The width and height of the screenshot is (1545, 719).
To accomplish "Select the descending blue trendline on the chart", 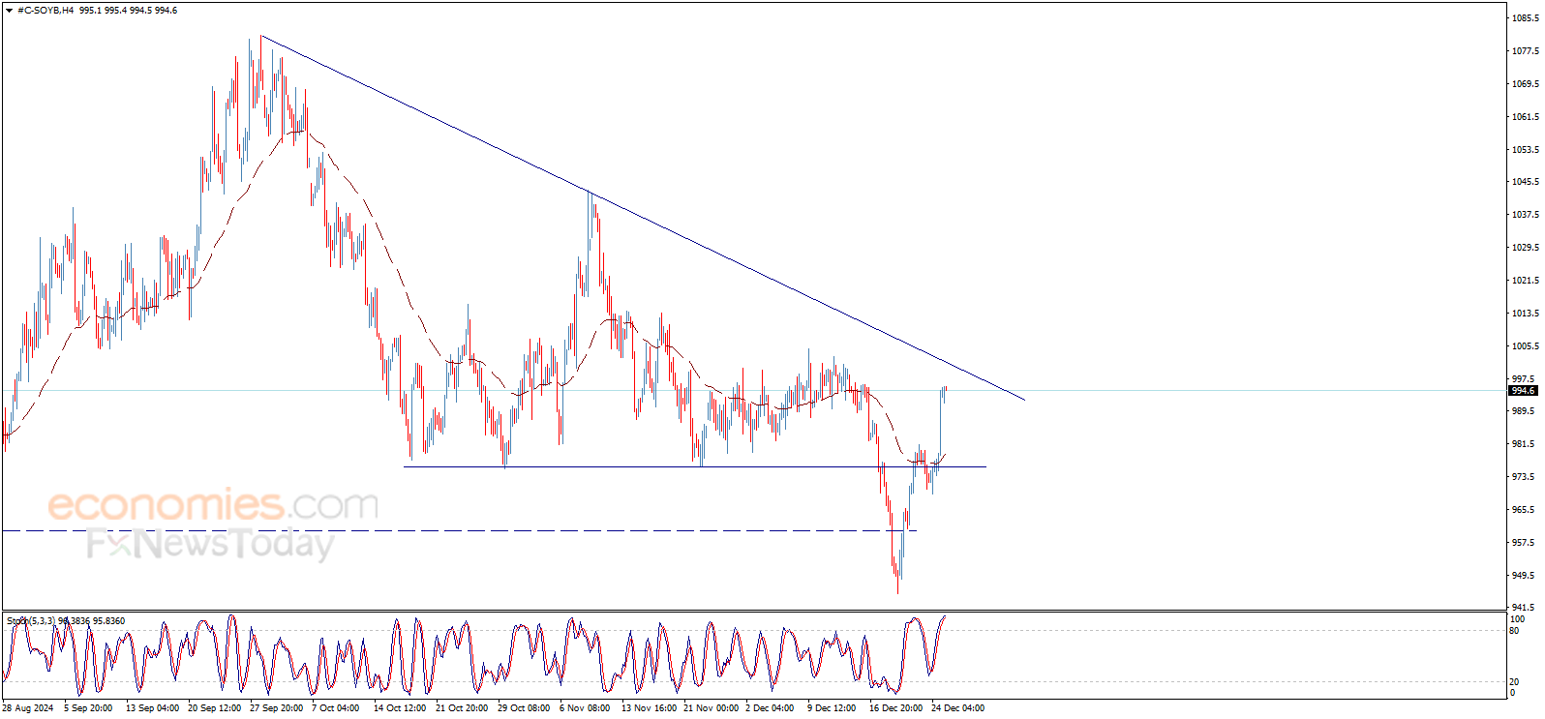I will [x=643, y=218].
